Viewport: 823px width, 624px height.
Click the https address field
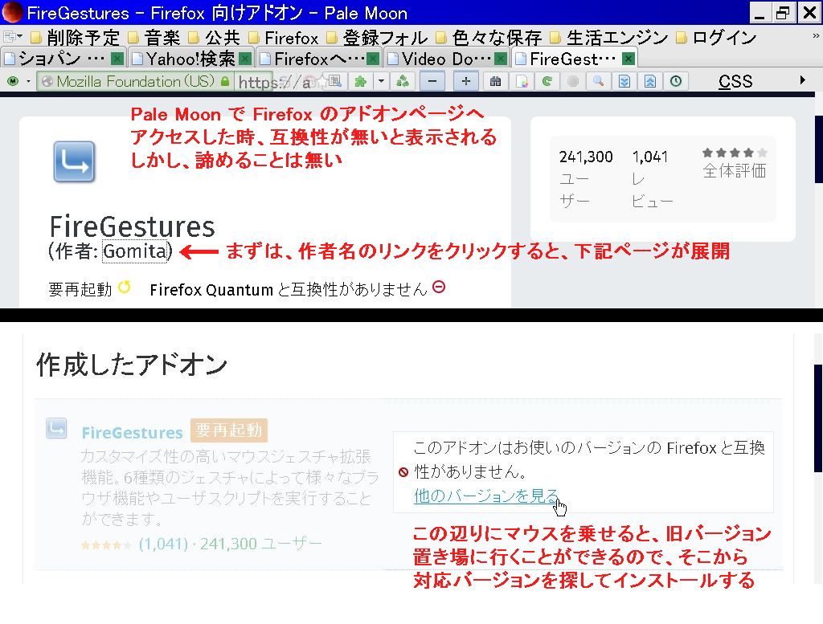pos(273,82)
